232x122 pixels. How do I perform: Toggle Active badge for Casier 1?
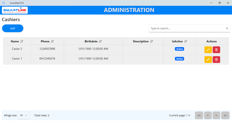point(179,59)
